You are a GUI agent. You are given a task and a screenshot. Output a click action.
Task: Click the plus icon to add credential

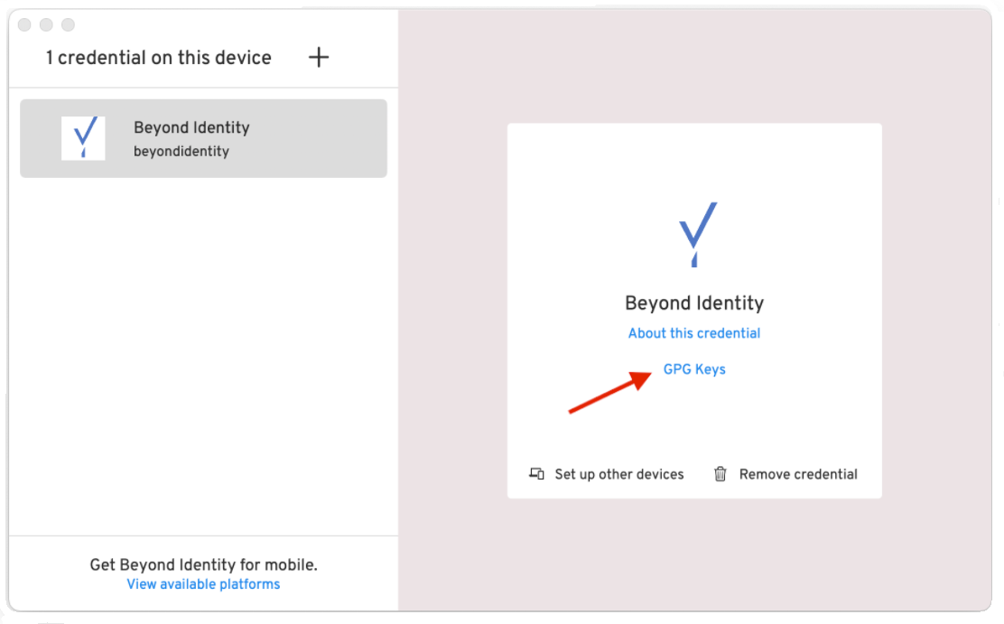[319, 58]
